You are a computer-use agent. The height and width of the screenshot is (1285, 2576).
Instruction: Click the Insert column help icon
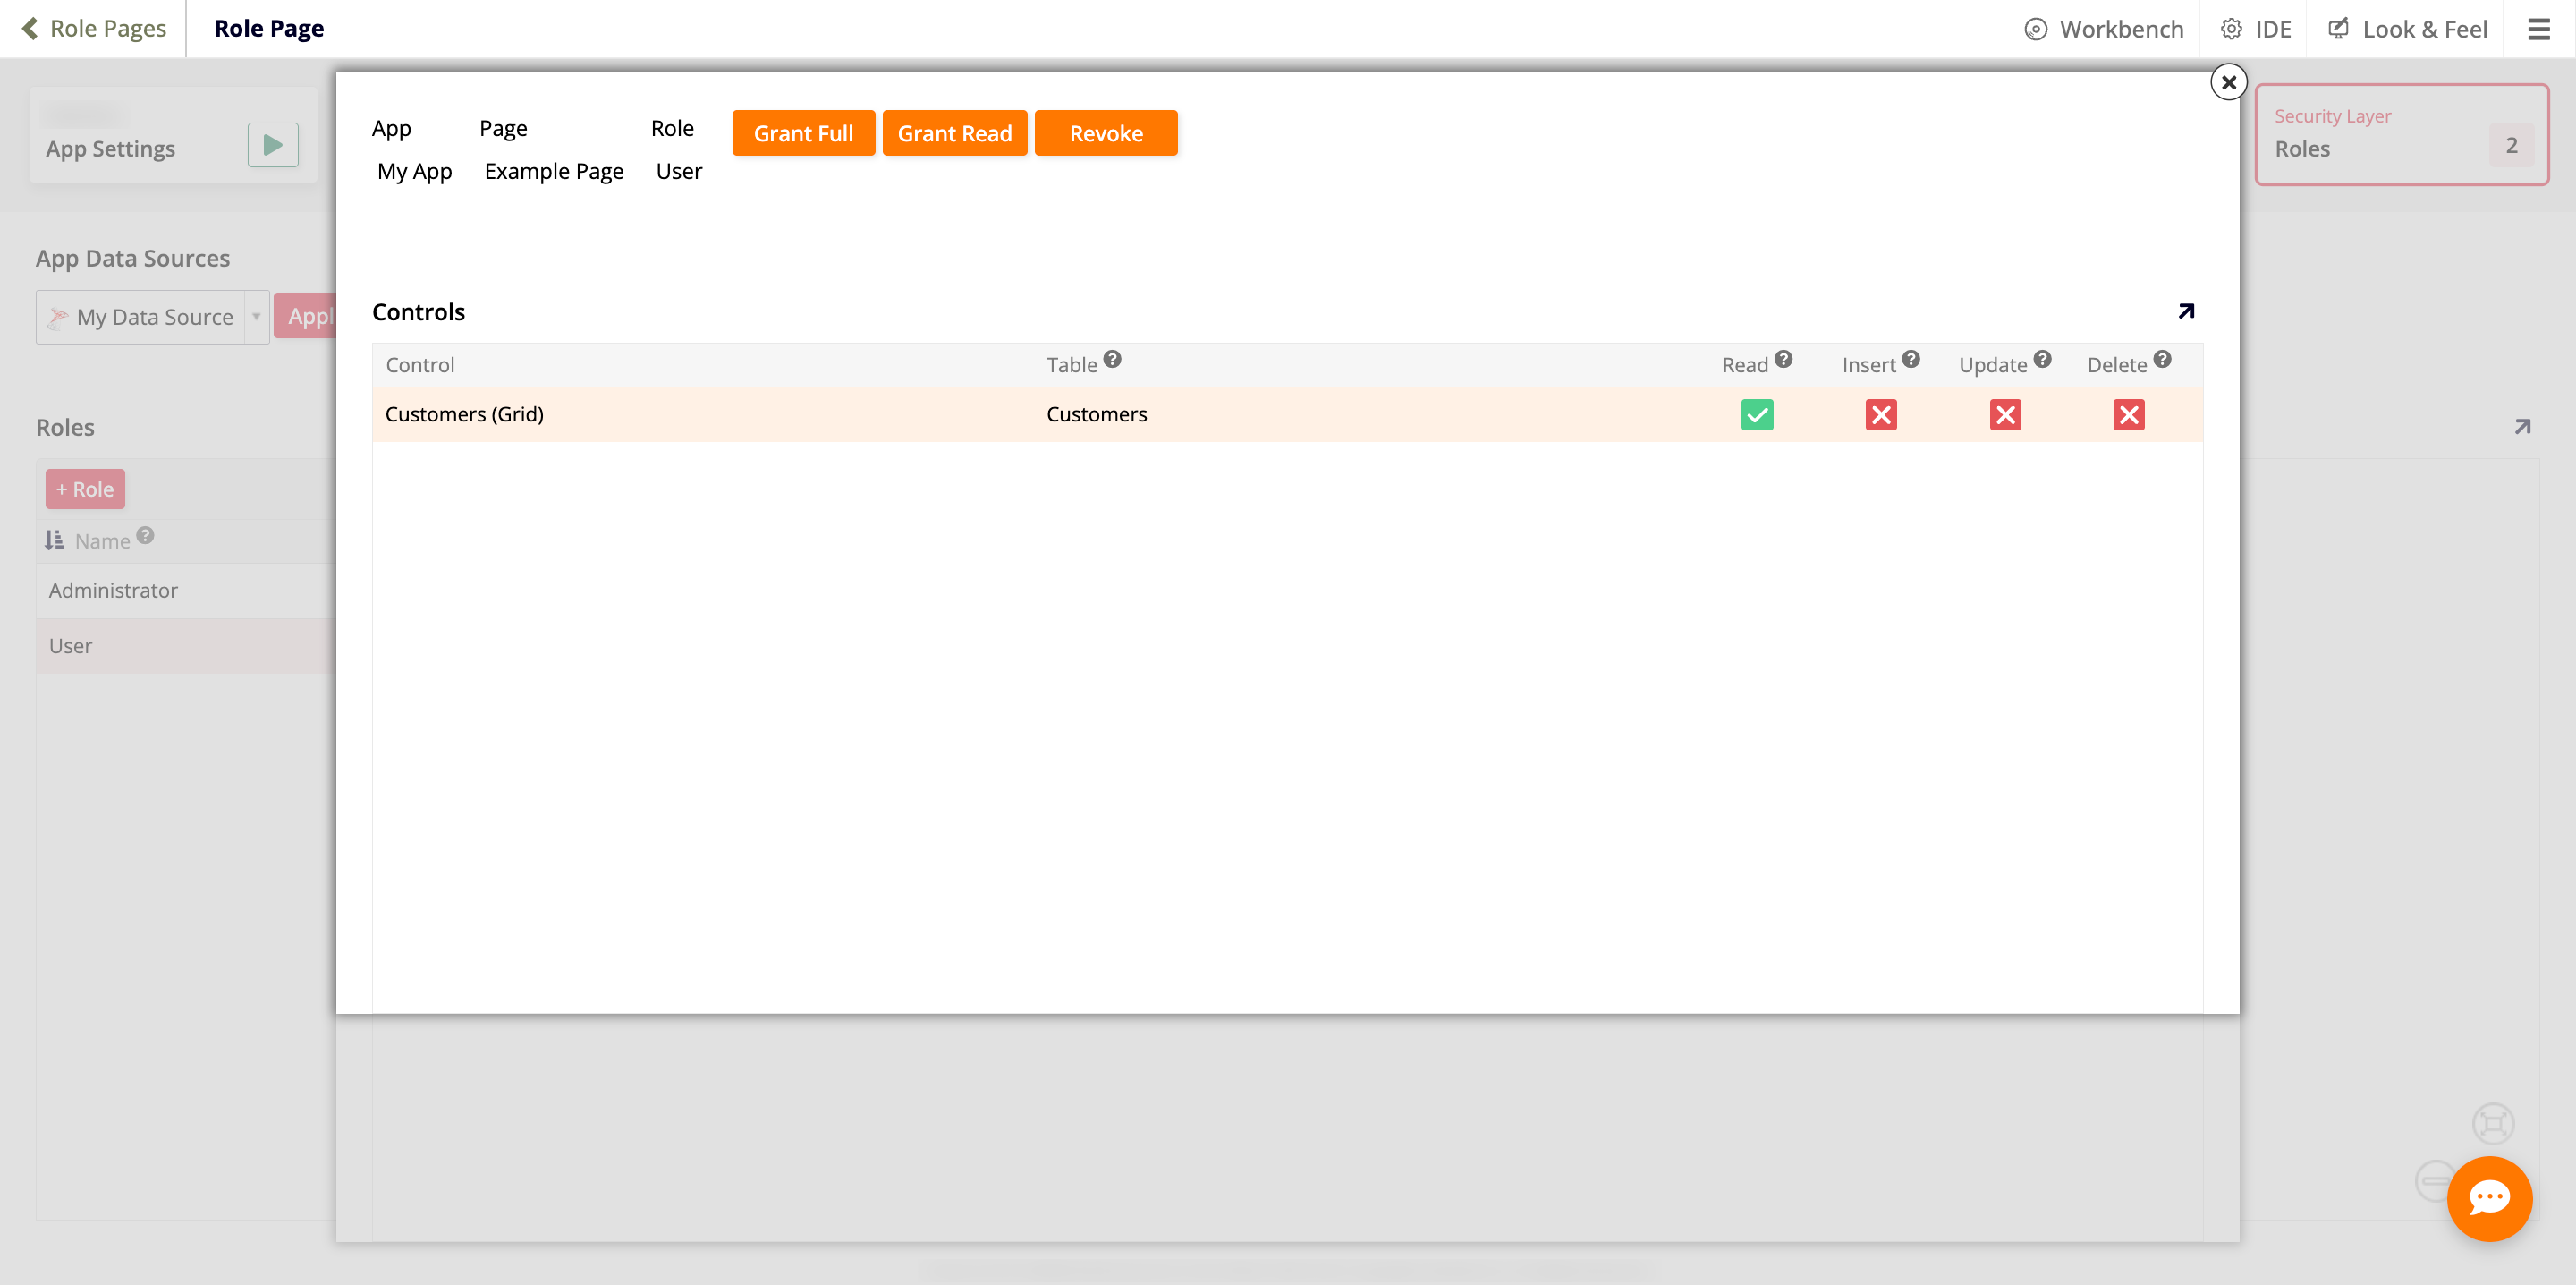pyautogui.click(x=1910, y=359)
